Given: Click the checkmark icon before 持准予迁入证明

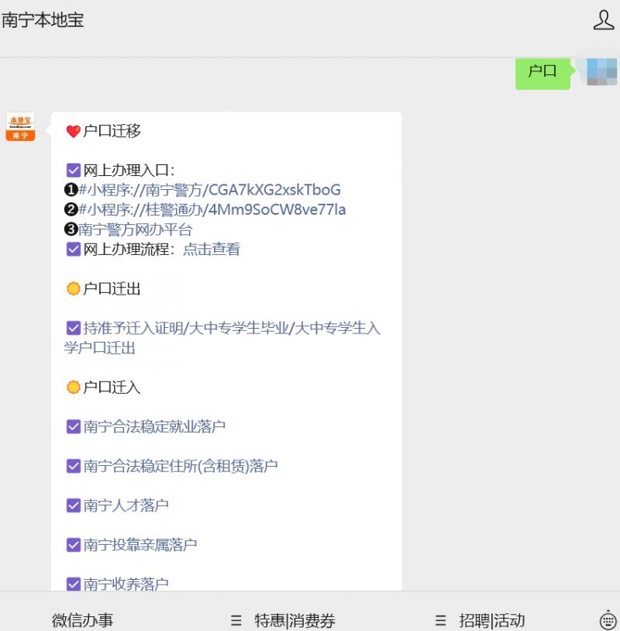Looking at the screenshot, I should coord(73,328).
